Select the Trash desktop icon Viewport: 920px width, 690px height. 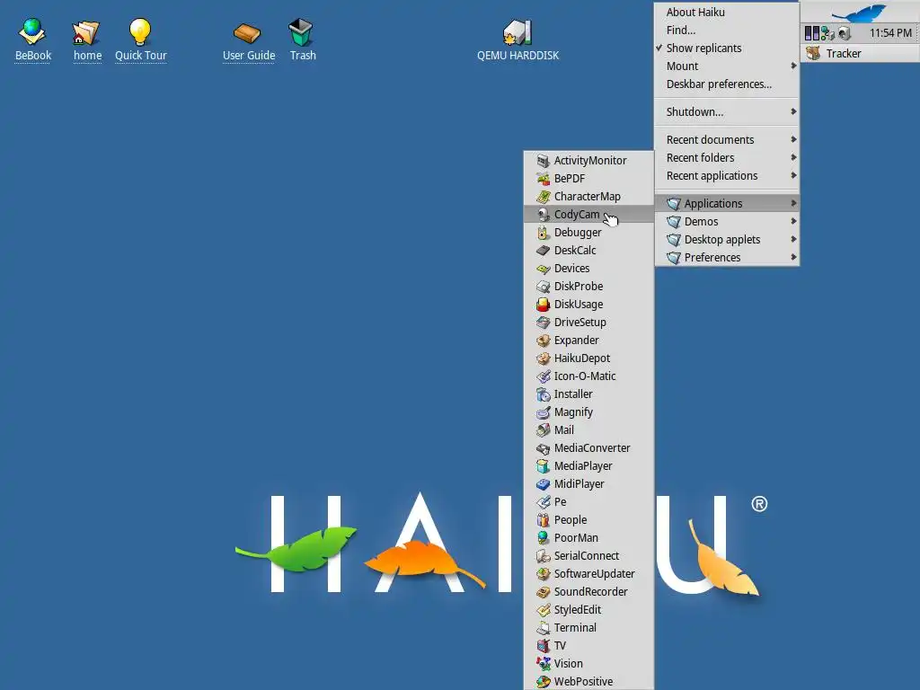[302, 39]
